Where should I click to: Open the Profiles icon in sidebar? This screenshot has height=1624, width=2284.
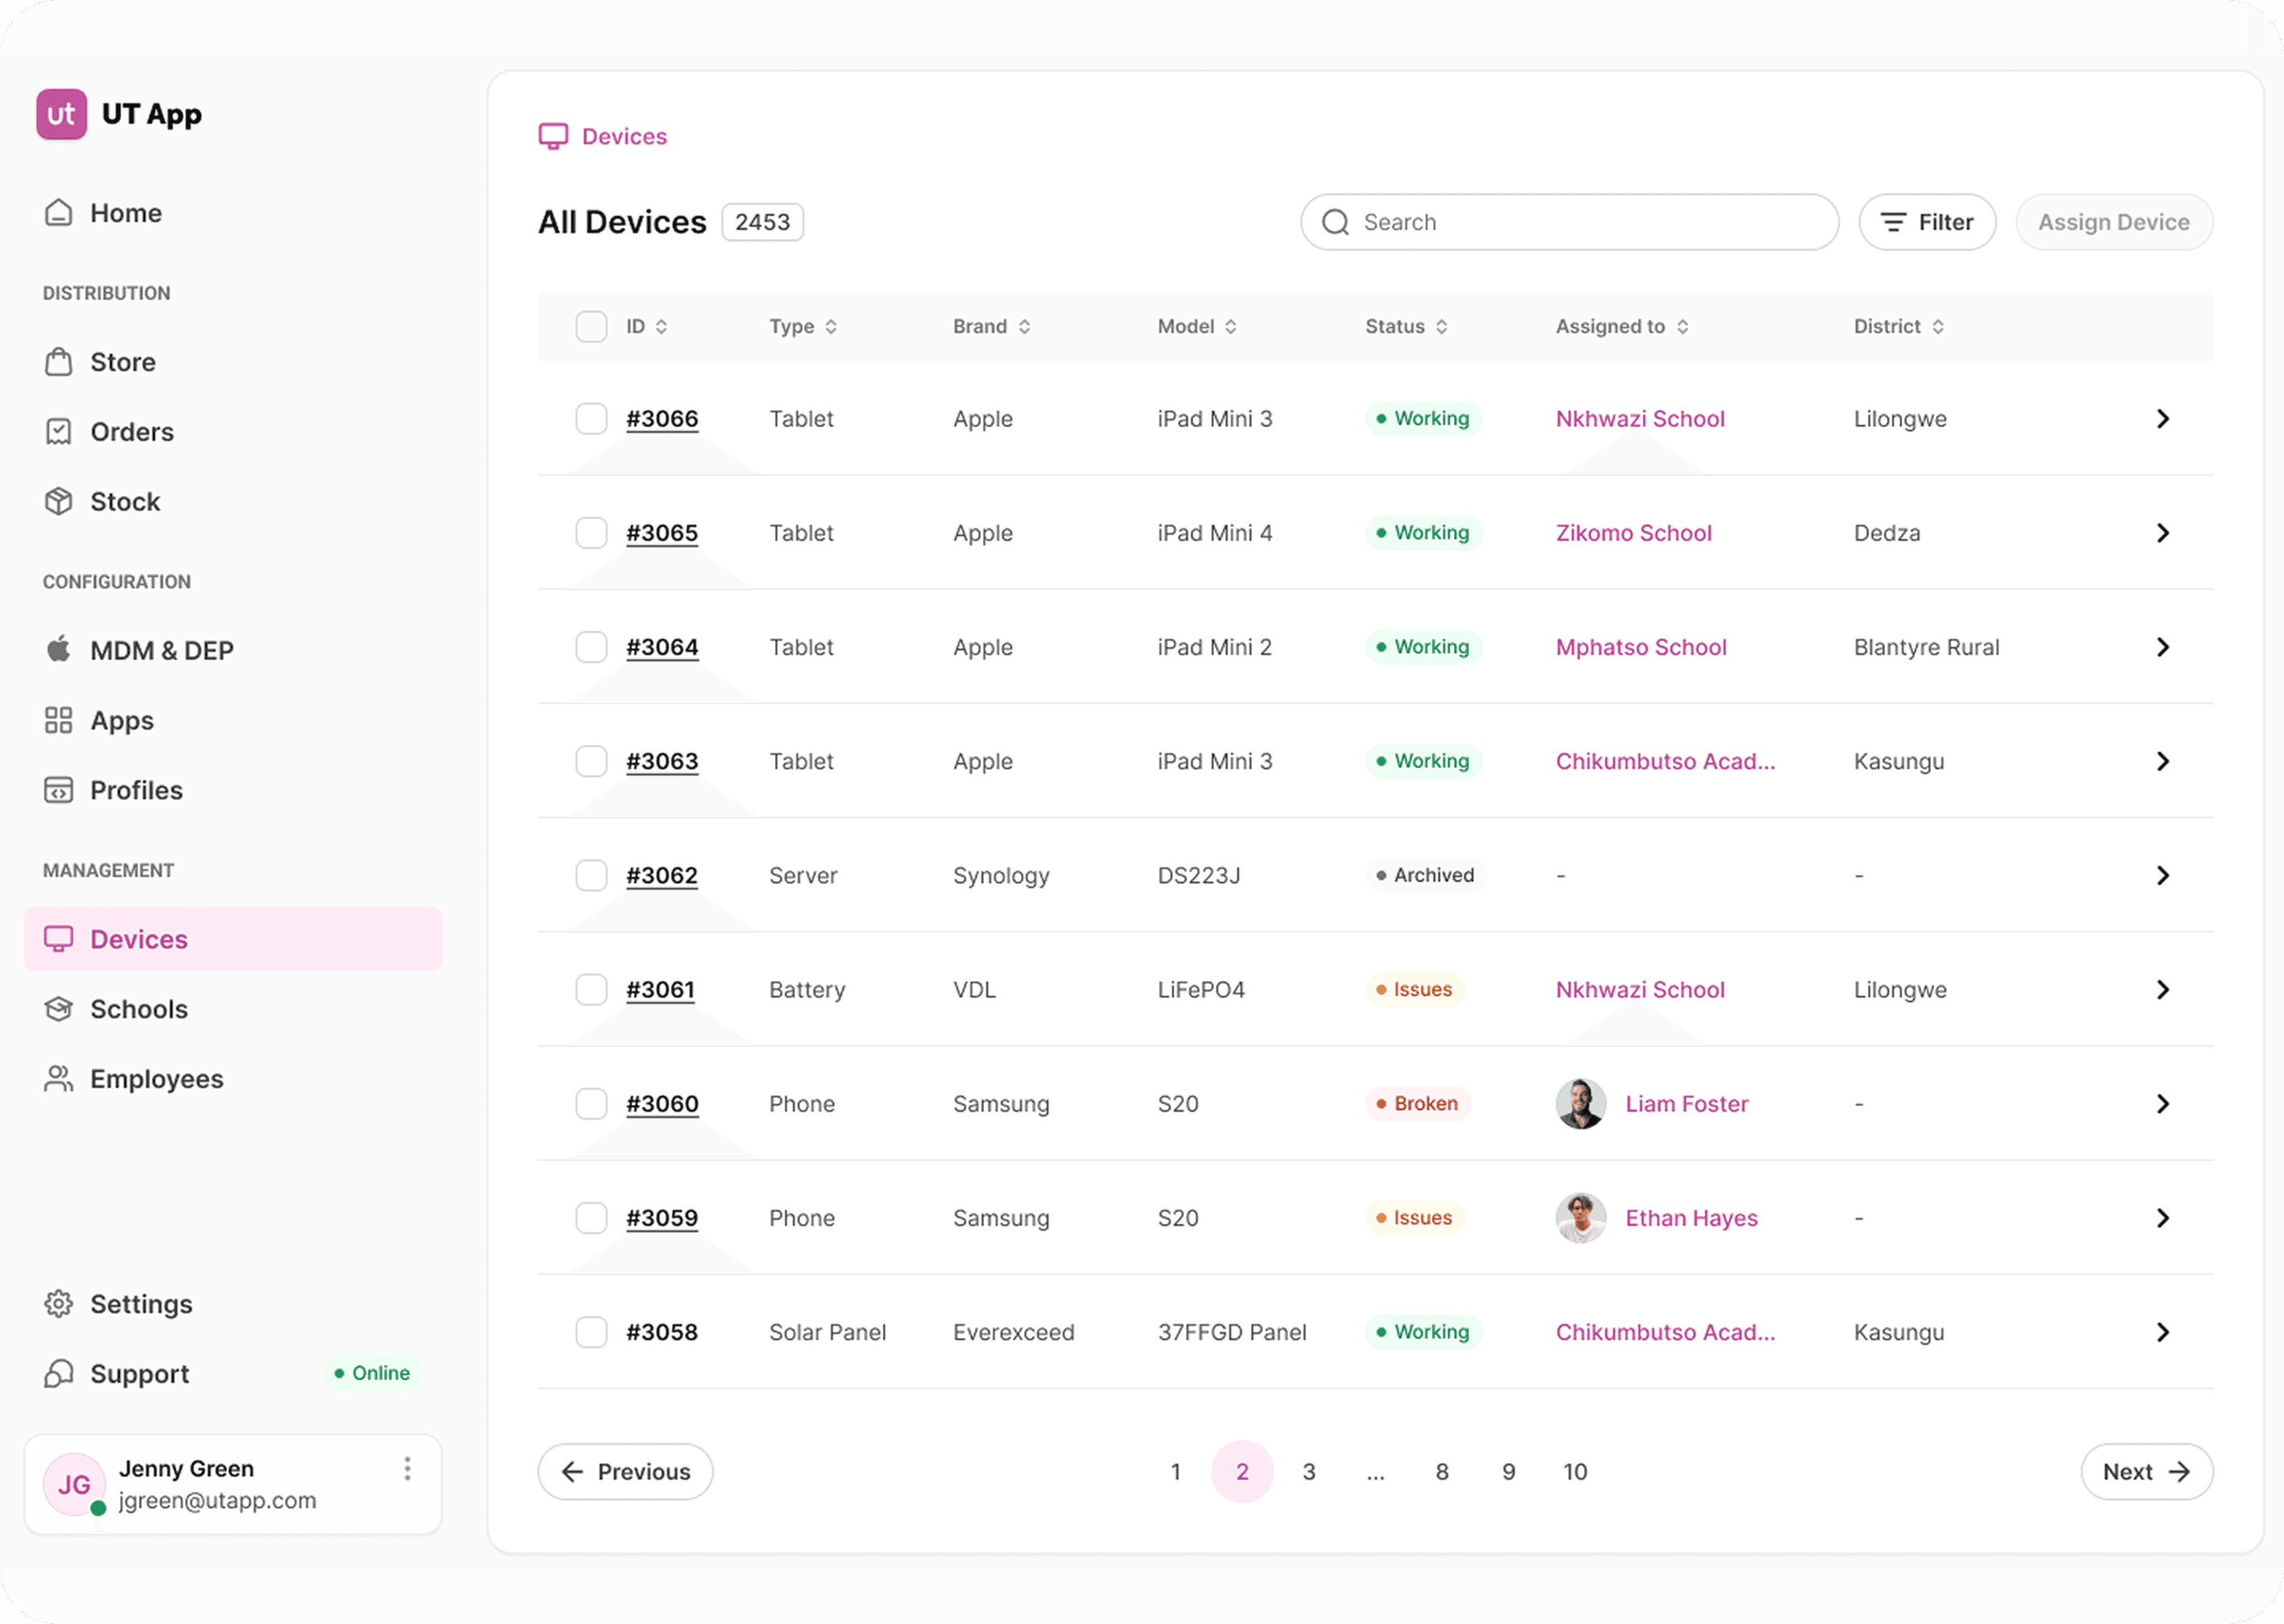click(x=59, y=790)
